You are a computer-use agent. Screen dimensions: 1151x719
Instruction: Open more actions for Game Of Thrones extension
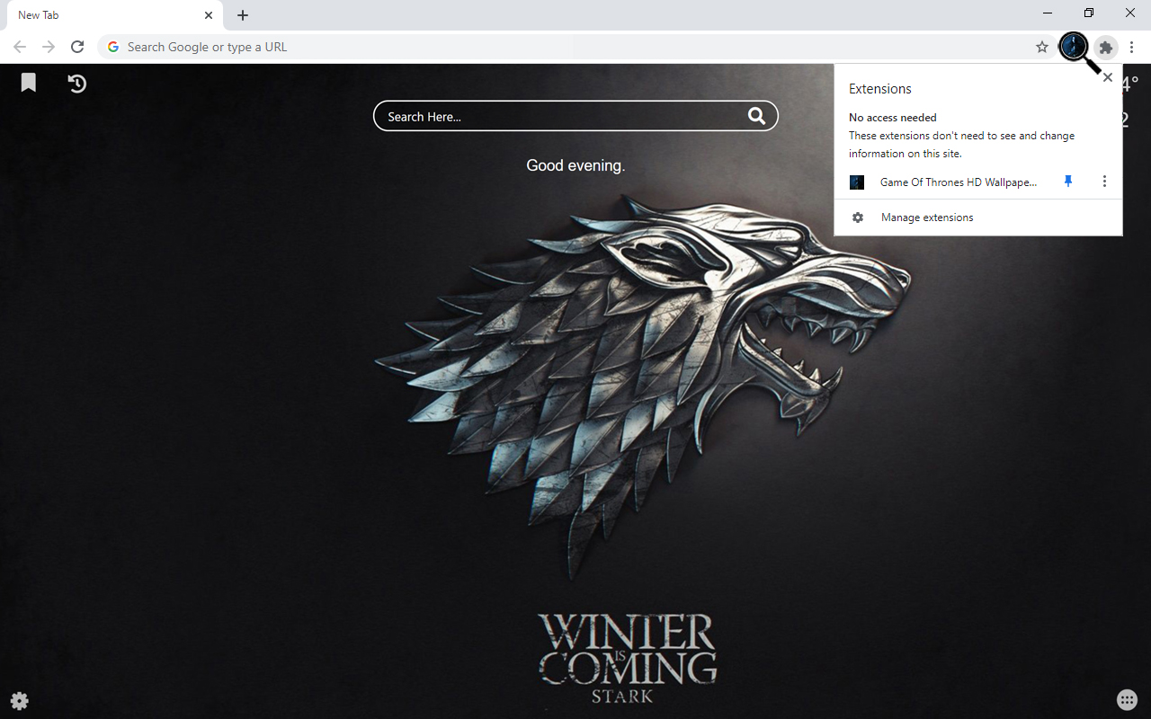[x=1104, y=182]
